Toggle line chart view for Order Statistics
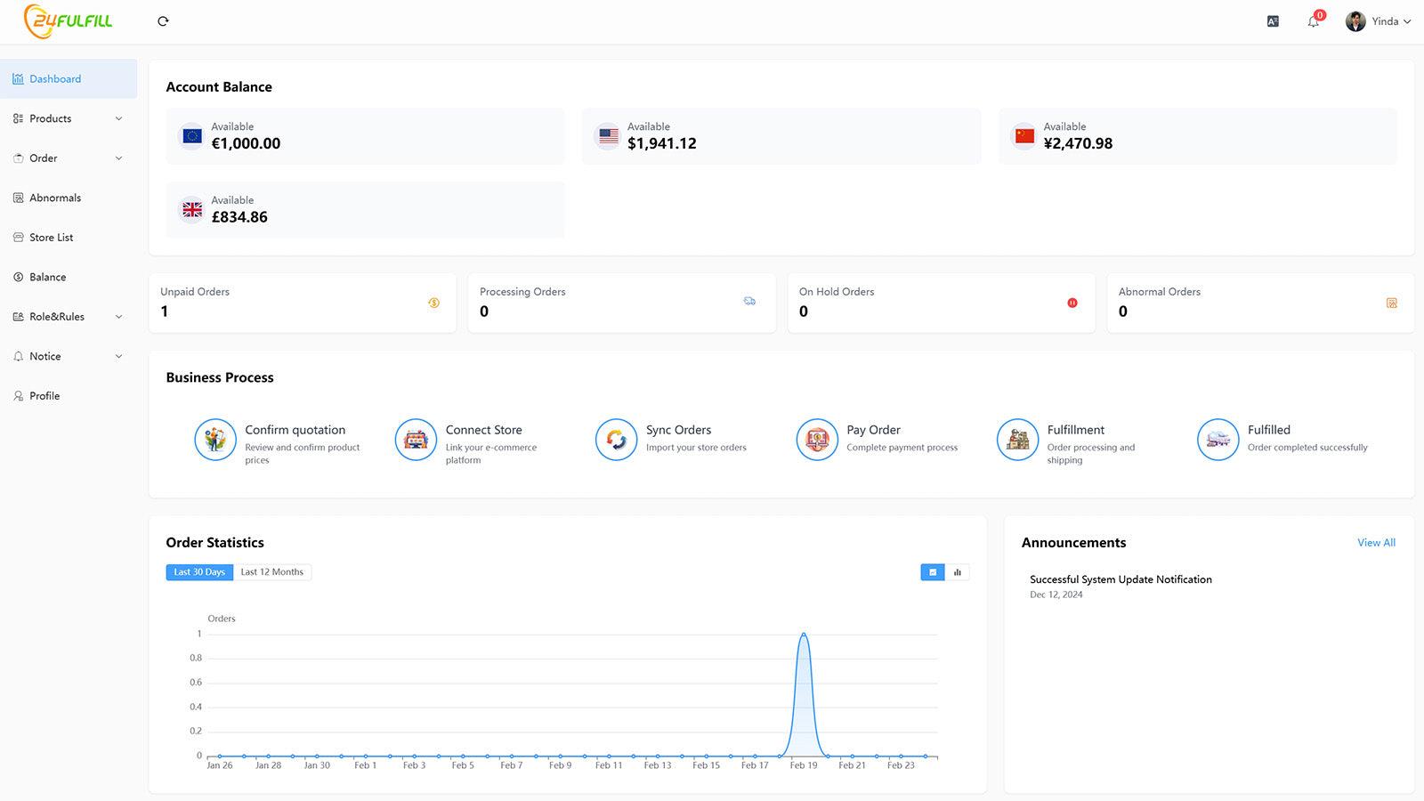1424x801 pixels. (932, 571)
